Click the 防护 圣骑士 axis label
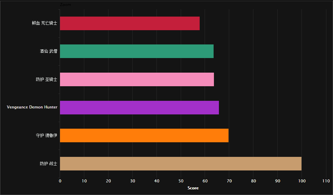The image size is (333, 195). pyautogui.click(x=46, y=80)
